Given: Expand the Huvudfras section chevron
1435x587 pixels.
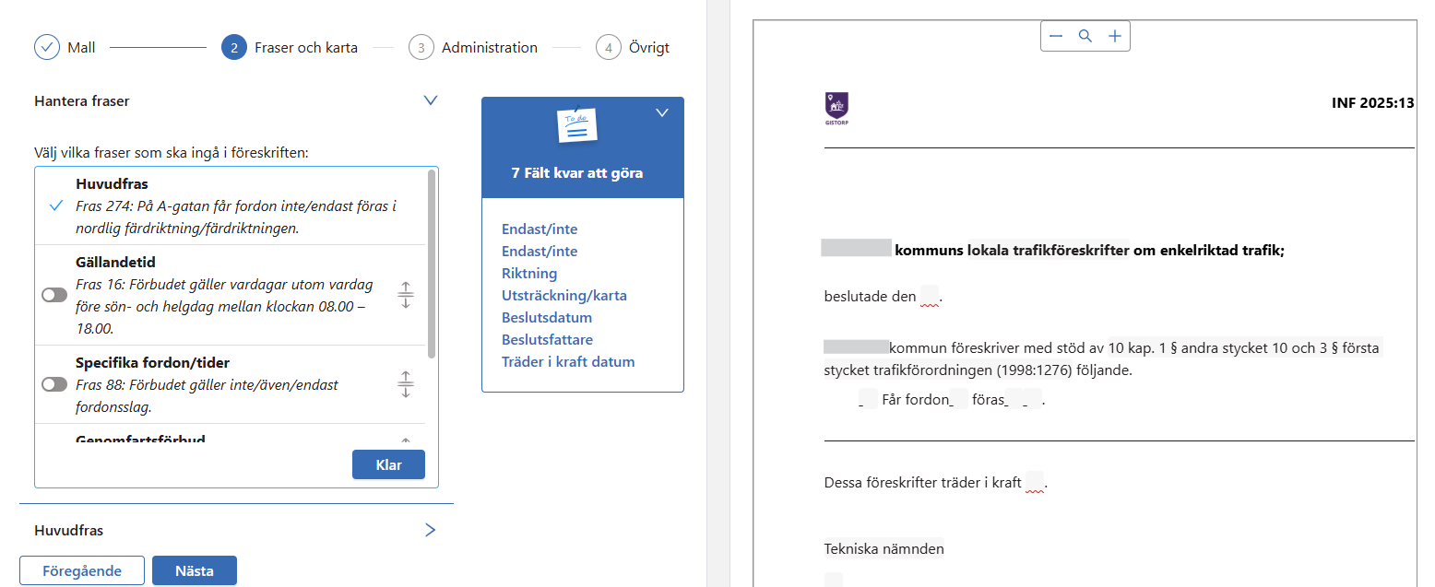Looking at the screenshot, I should pyautogui.click(x=430, y=530).
